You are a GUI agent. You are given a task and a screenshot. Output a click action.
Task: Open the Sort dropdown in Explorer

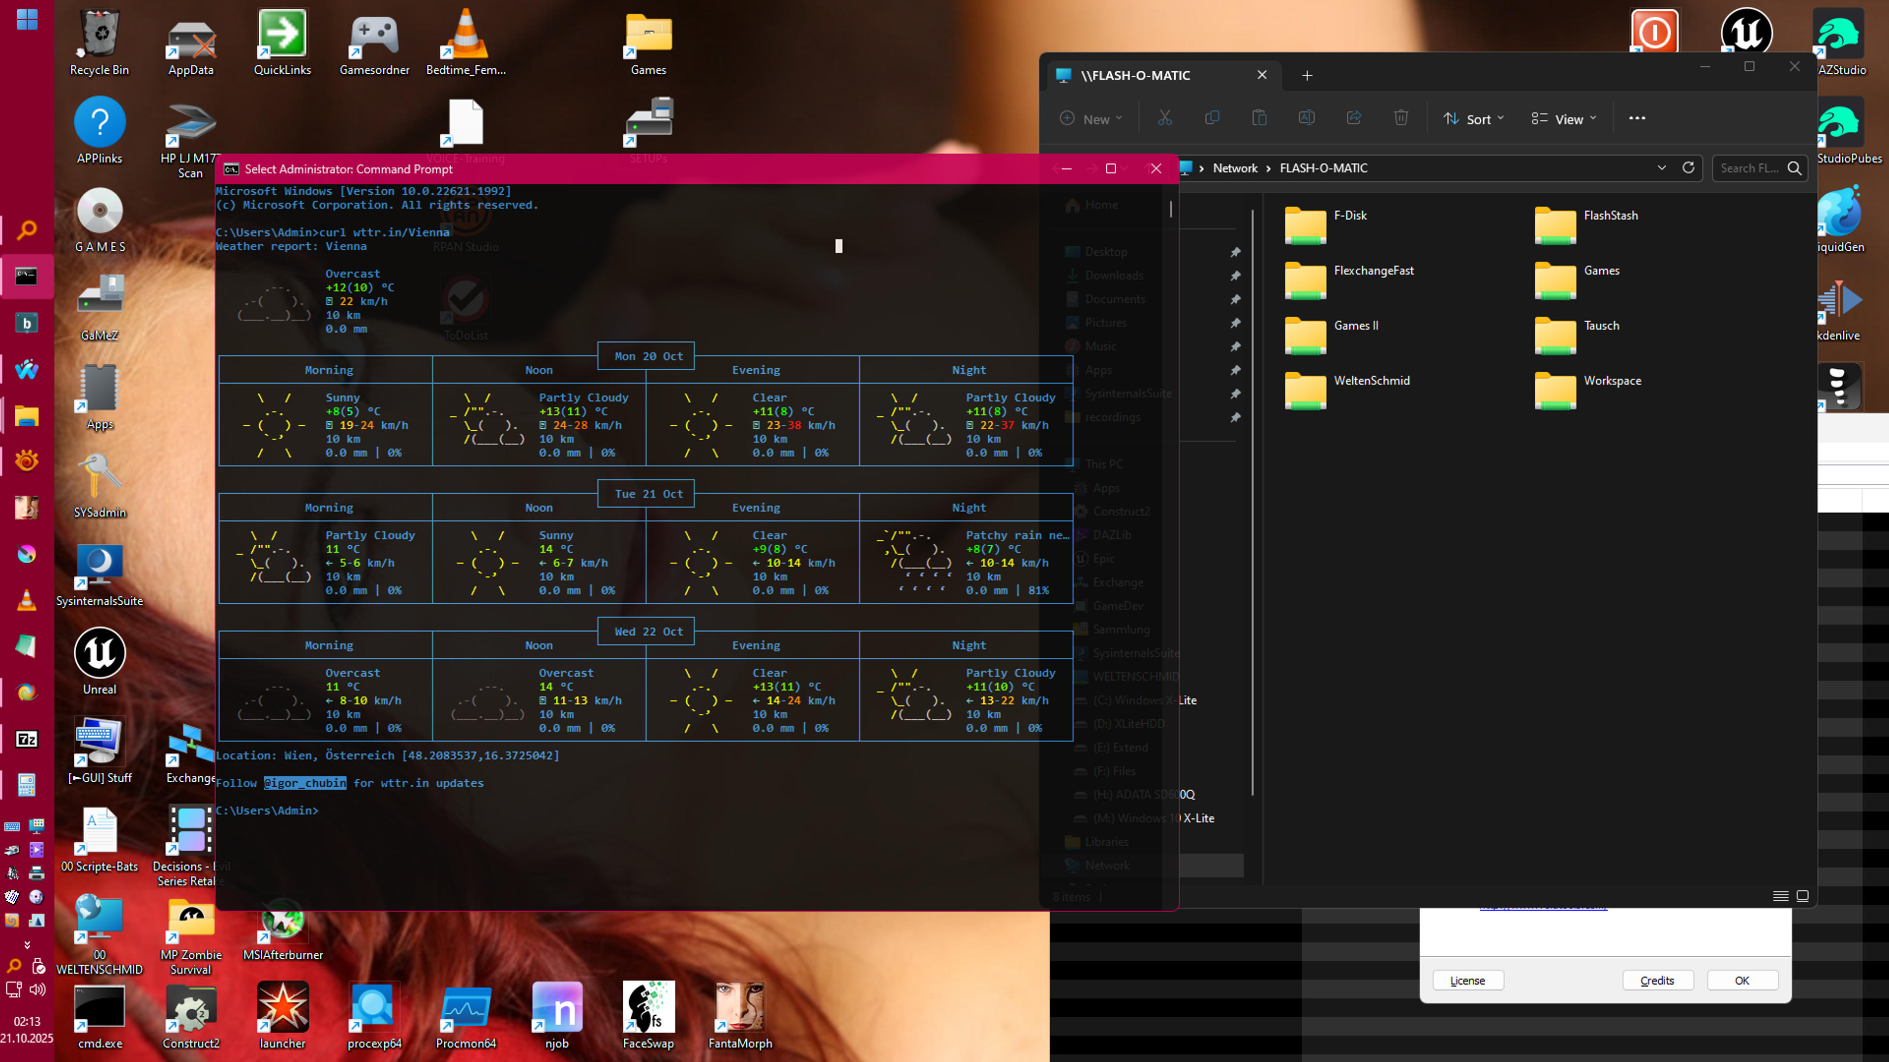click(1473, 118)
